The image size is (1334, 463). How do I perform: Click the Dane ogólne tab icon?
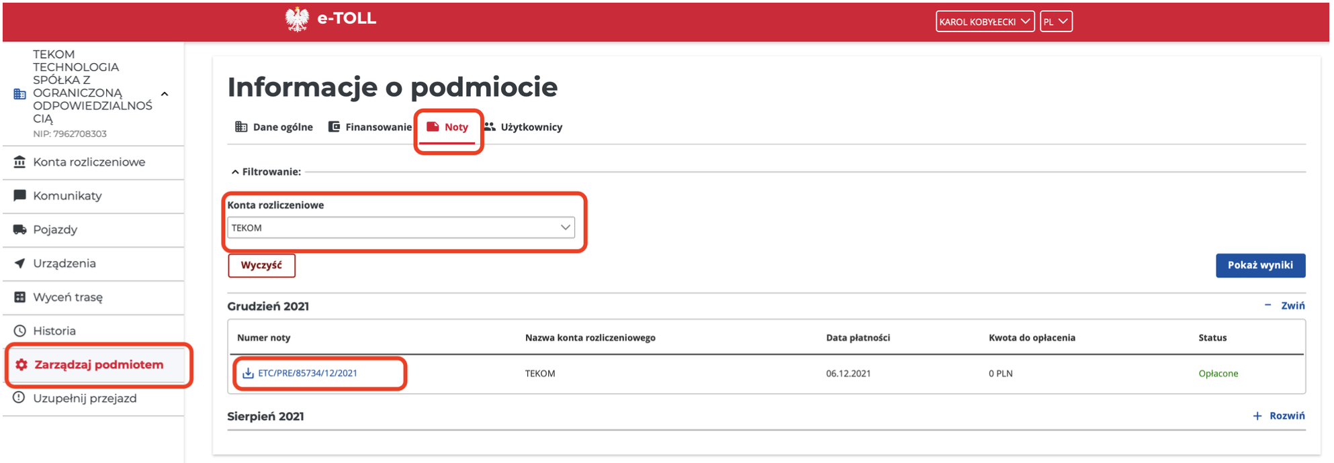click(241, 127)
